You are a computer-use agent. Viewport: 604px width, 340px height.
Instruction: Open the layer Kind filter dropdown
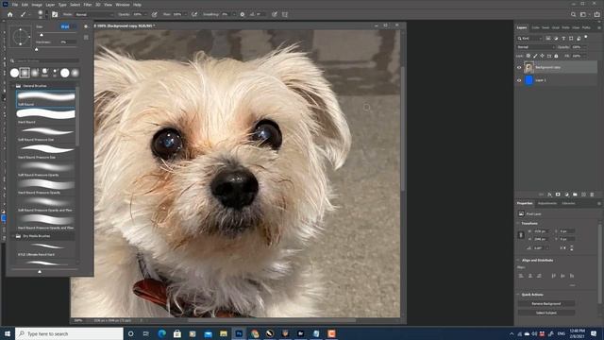coord(529,38)
